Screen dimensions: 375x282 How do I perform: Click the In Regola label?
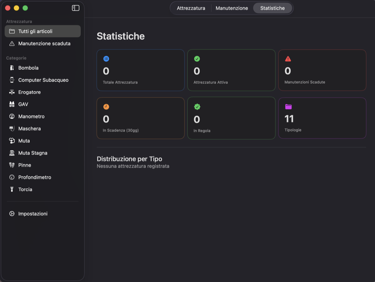[x=202, y=131]
